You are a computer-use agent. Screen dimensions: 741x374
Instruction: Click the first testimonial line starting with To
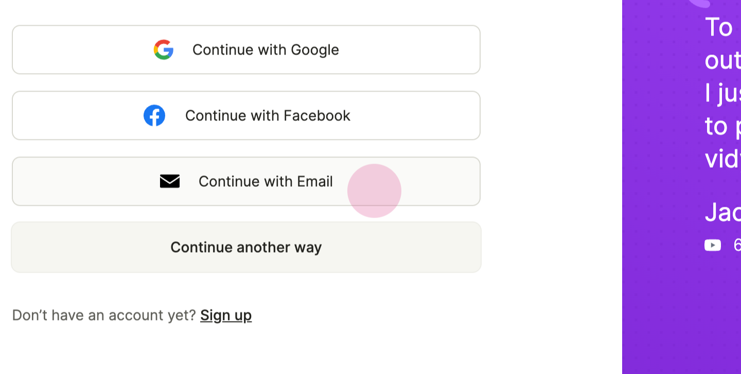[719, 27]
